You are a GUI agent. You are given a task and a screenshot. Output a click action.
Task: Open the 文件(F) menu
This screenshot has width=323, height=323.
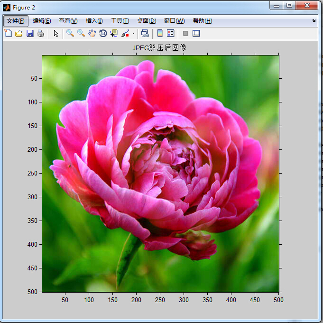click(x=16, y=21)
